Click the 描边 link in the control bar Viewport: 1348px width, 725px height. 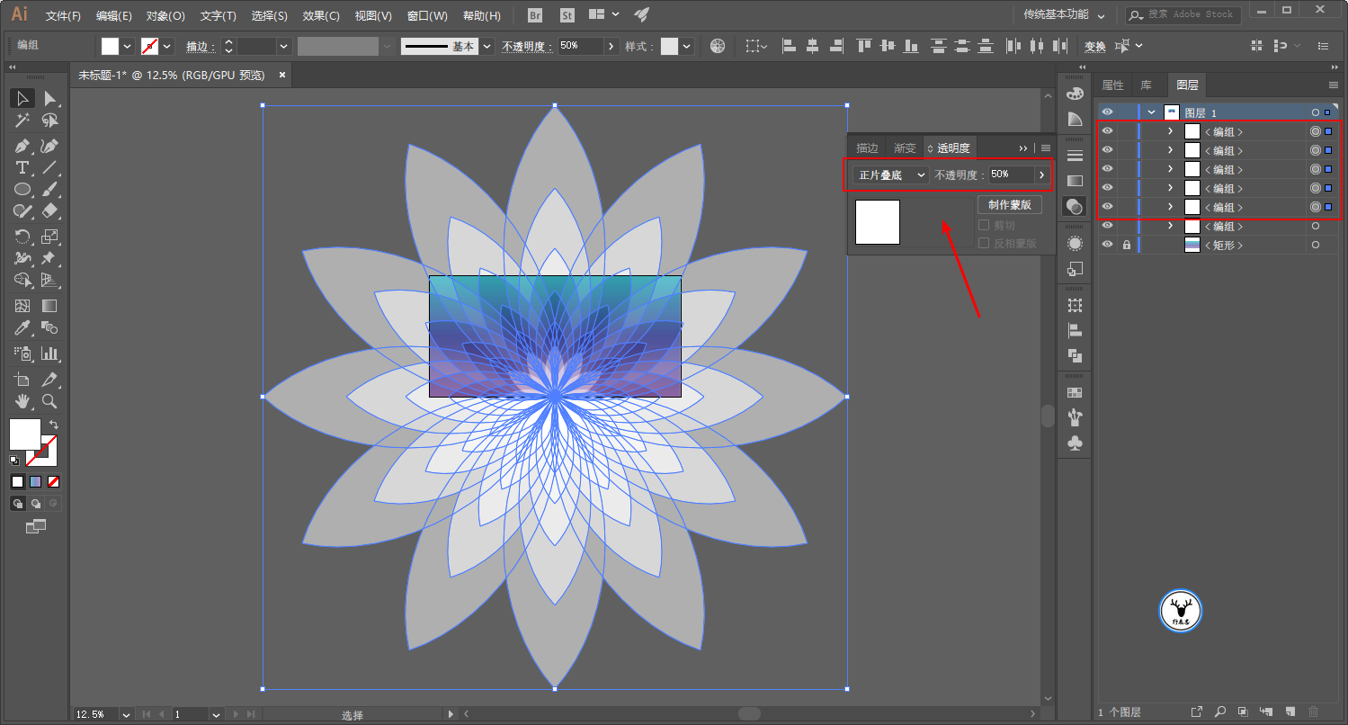201,46
